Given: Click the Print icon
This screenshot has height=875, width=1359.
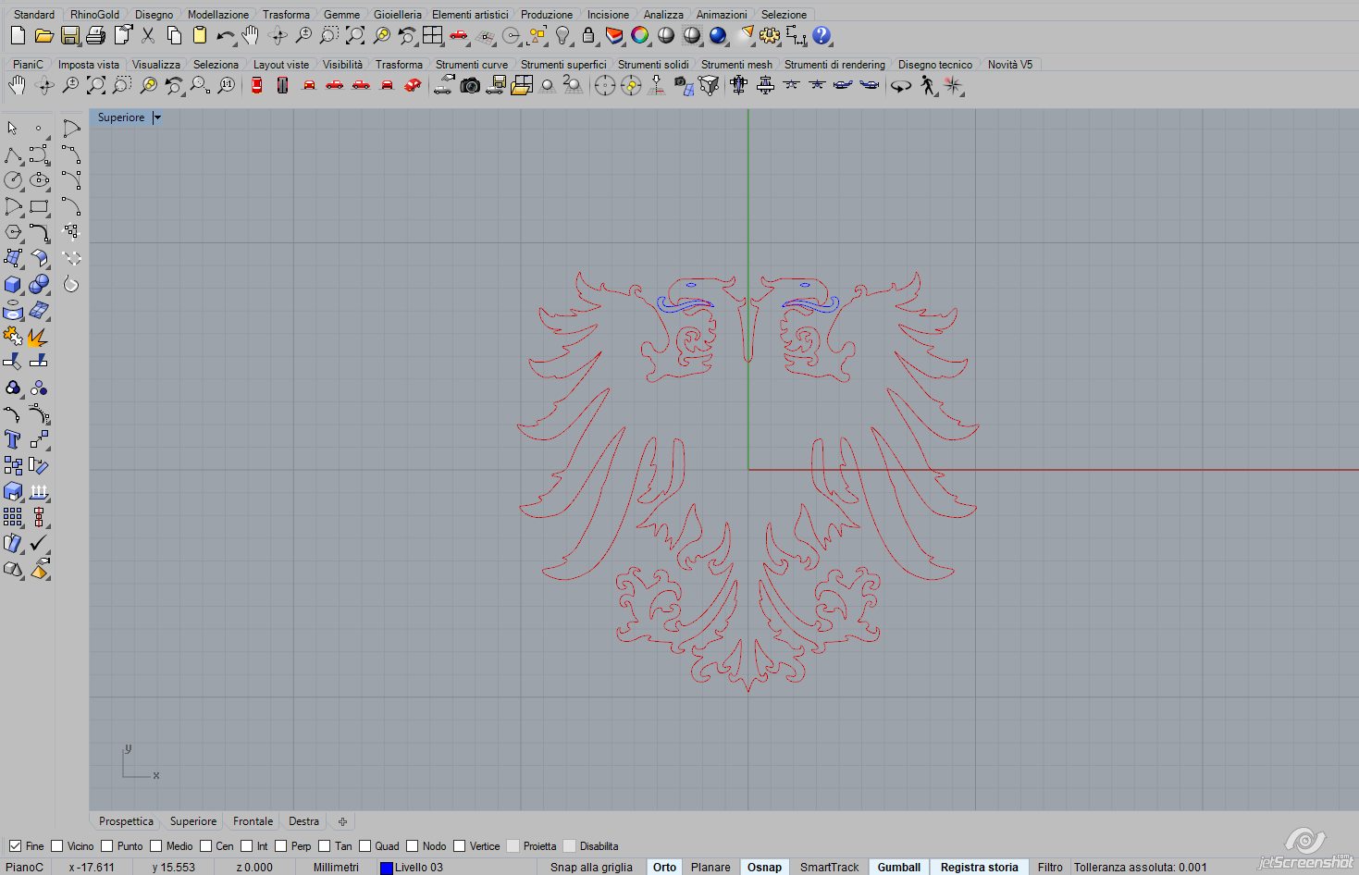Looking at the screenshot, I should pyautogui.click(x=95, y=36).
